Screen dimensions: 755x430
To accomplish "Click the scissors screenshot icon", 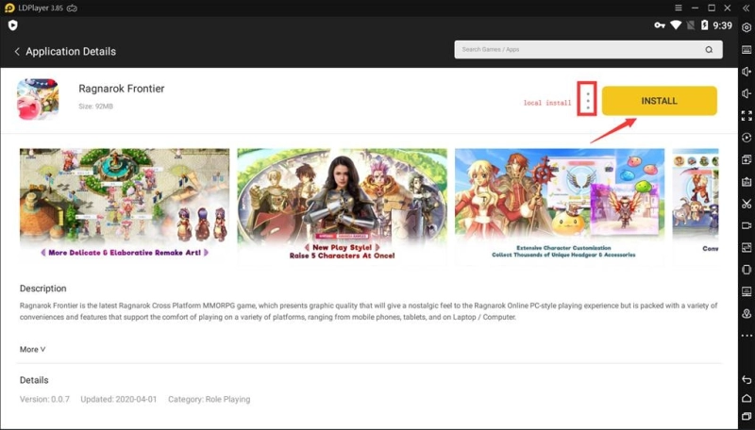I will 747,204.
